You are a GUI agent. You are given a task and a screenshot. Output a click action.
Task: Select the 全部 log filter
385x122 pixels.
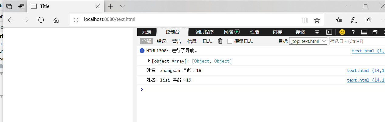(x=146, y=41)
